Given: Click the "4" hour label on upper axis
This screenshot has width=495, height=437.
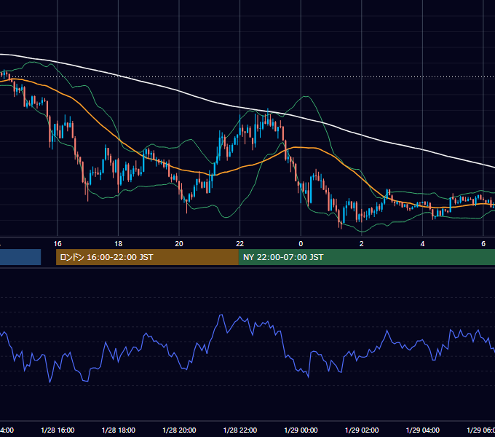Looking at the screenshot, I should pyautogui.click(x=422, y=244).
